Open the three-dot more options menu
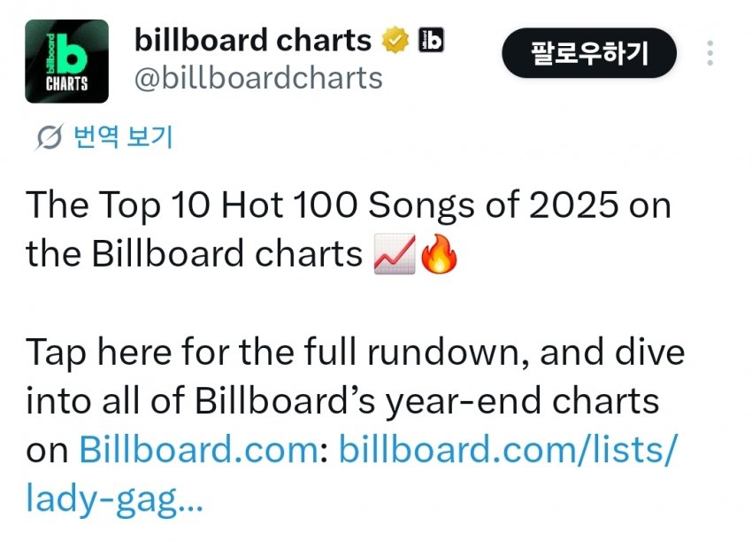Viewport: 752px width, 541px height. coord(710,52)
